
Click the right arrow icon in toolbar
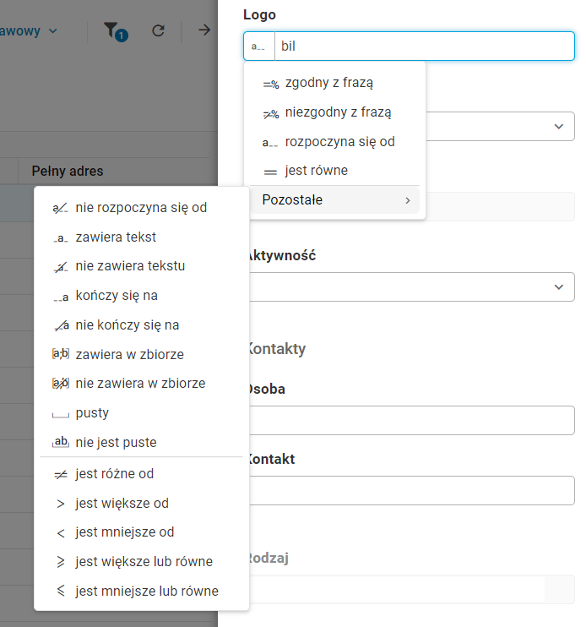[x=204, y=30]
